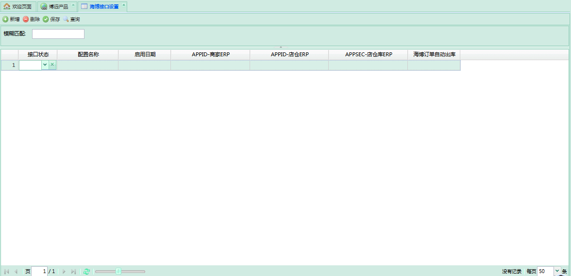This screenshot has width=571, height=276.
Task: Go to the next page in pager
Action: pos(64,272)
